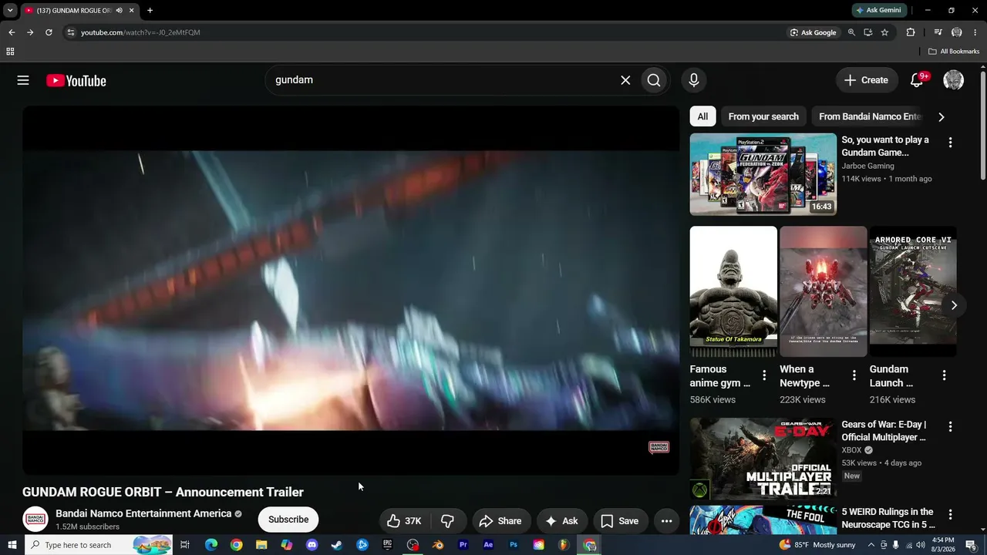Click the address bar URL
The width and height of the screenshot is (987, 555).
point(140,32)
